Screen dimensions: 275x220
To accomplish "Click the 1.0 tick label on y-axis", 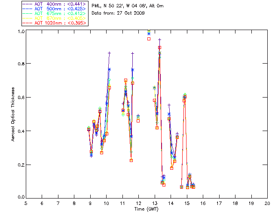I will (21, 31).
